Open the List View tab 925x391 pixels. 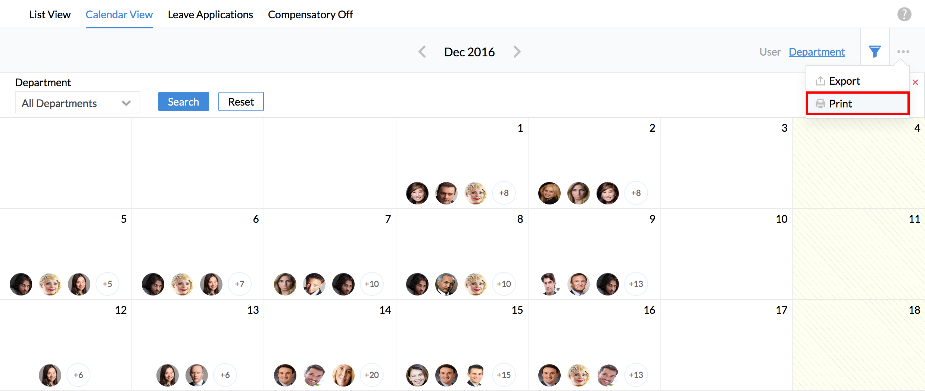tap(50, 15)
